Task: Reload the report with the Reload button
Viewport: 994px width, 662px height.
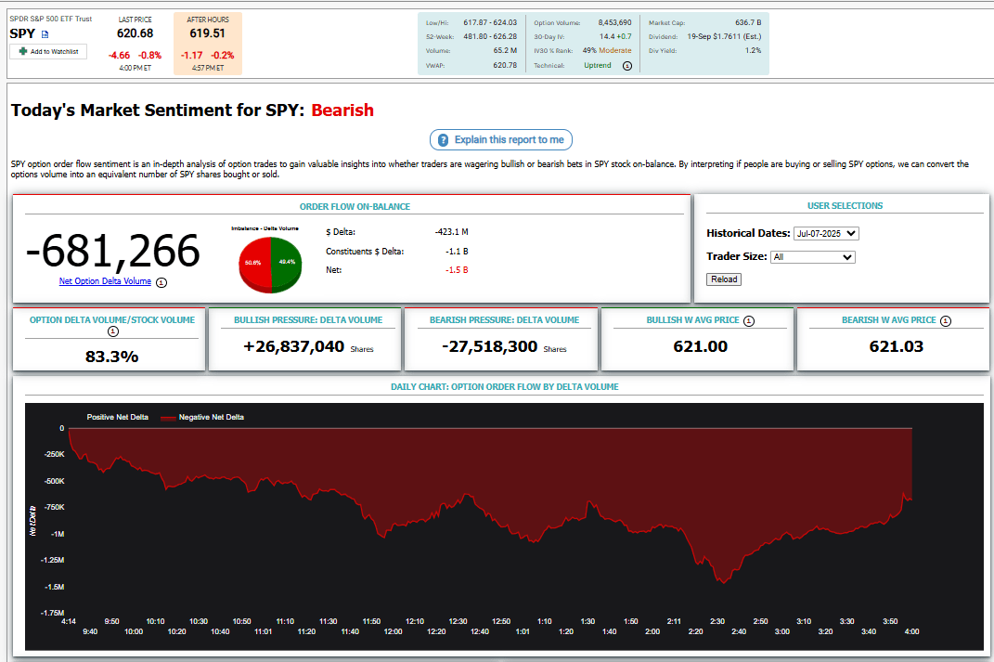Action: click(724, 279)
